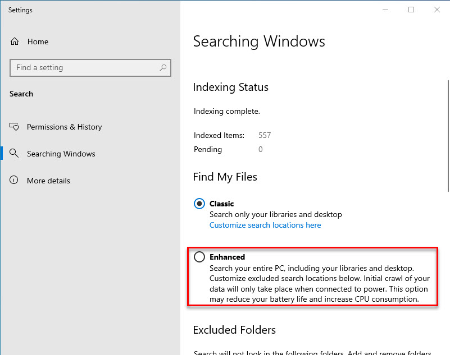
Task: Select the Enhanced search radio button
Action: tap(199, 257)
